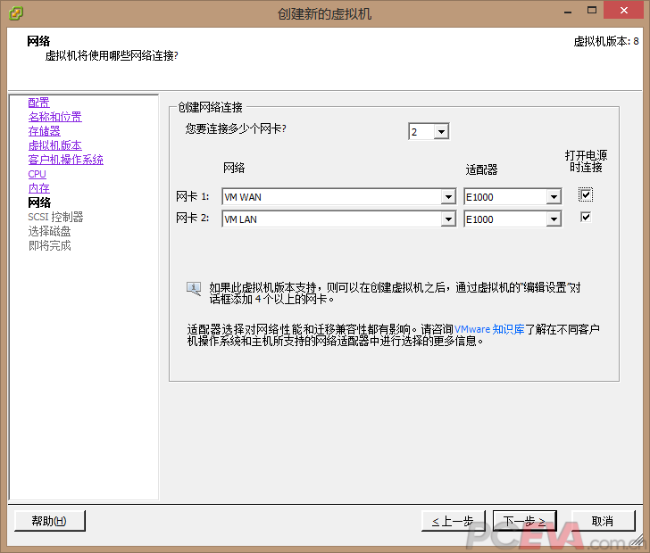The height and width of the screenshot is (553, 650).
Task: Click the SCSI 控制器 step label
Action: 55,217
